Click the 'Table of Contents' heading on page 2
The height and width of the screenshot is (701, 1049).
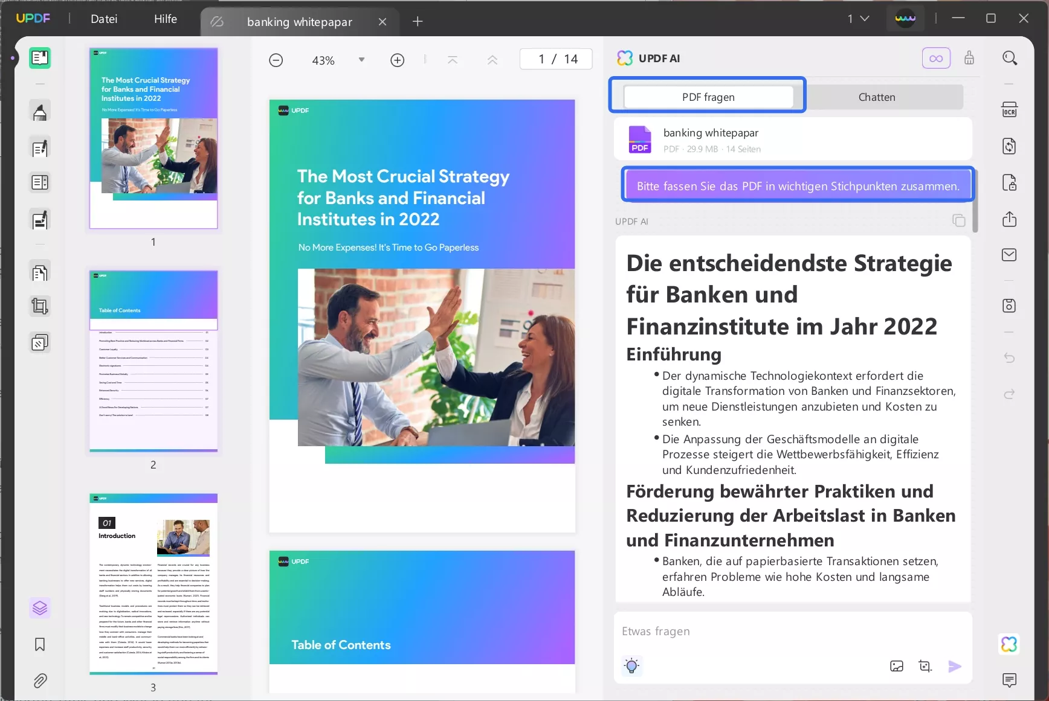click(x=341, y=645)
